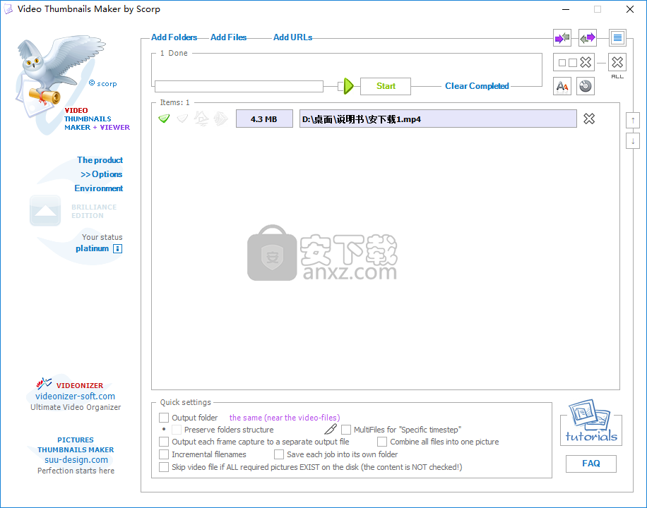Open the Options section
Screen dimensions: 647x508
(x=102, y=174)
